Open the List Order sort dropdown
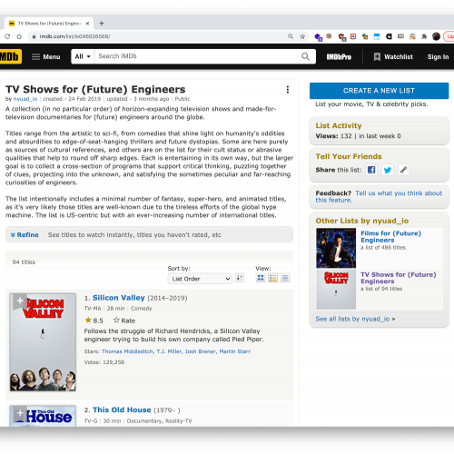 tap(200, 279)
